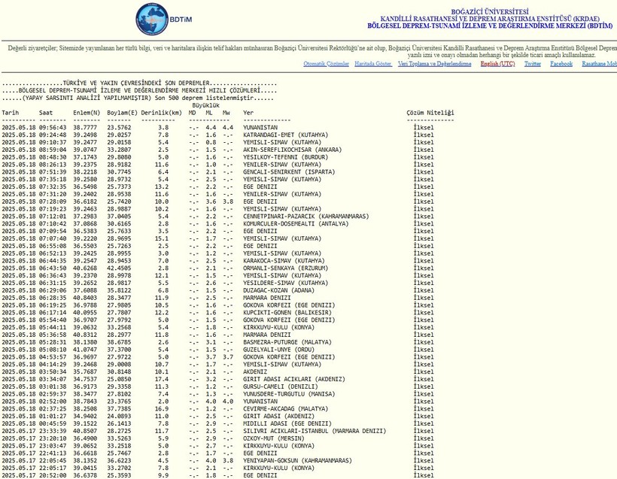Click OZKOY-MUT (MERSIN) location
The width and height of the screenshot is (617, 479).
(x=273, y=438)
